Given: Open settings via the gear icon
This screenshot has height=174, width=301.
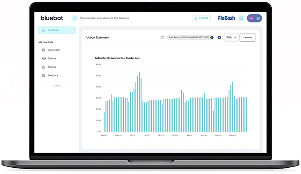Looking at the screenshot, I should (x=258, y=18).
